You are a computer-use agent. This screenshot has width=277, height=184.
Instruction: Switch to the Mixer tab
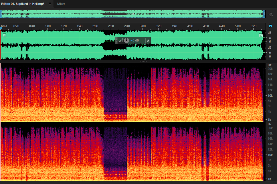point(61,4)
